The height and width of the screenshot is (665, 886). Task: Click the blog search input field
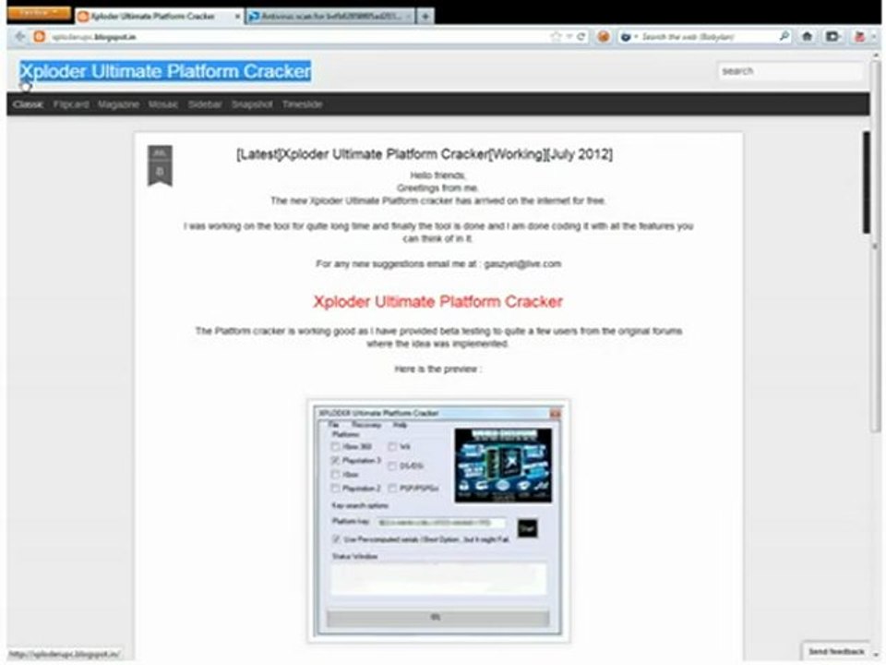point(790,71)
